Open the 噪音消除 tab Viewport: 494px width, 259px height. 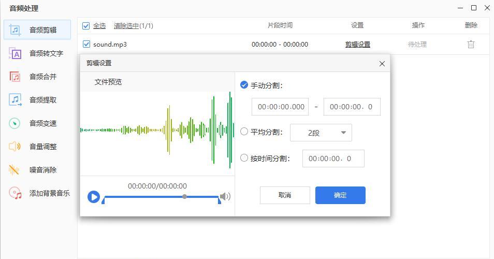click(37, 170)
